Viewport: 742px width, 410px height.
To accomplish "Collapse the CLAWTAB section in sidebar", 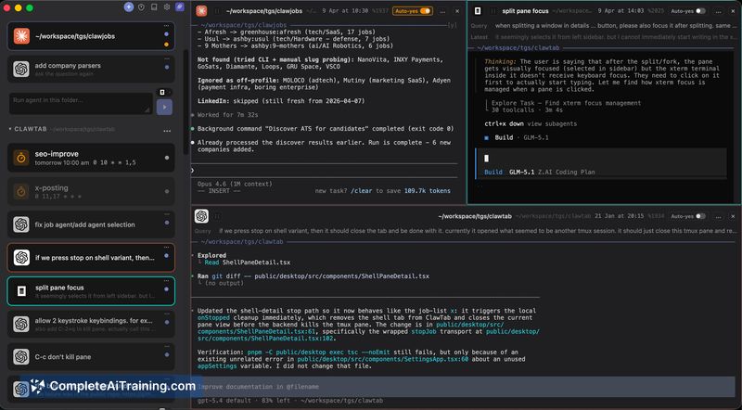I will [8, 128].
